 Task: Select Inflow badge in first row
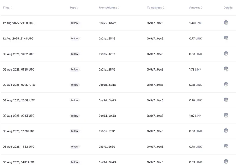(x=75, y=23)
